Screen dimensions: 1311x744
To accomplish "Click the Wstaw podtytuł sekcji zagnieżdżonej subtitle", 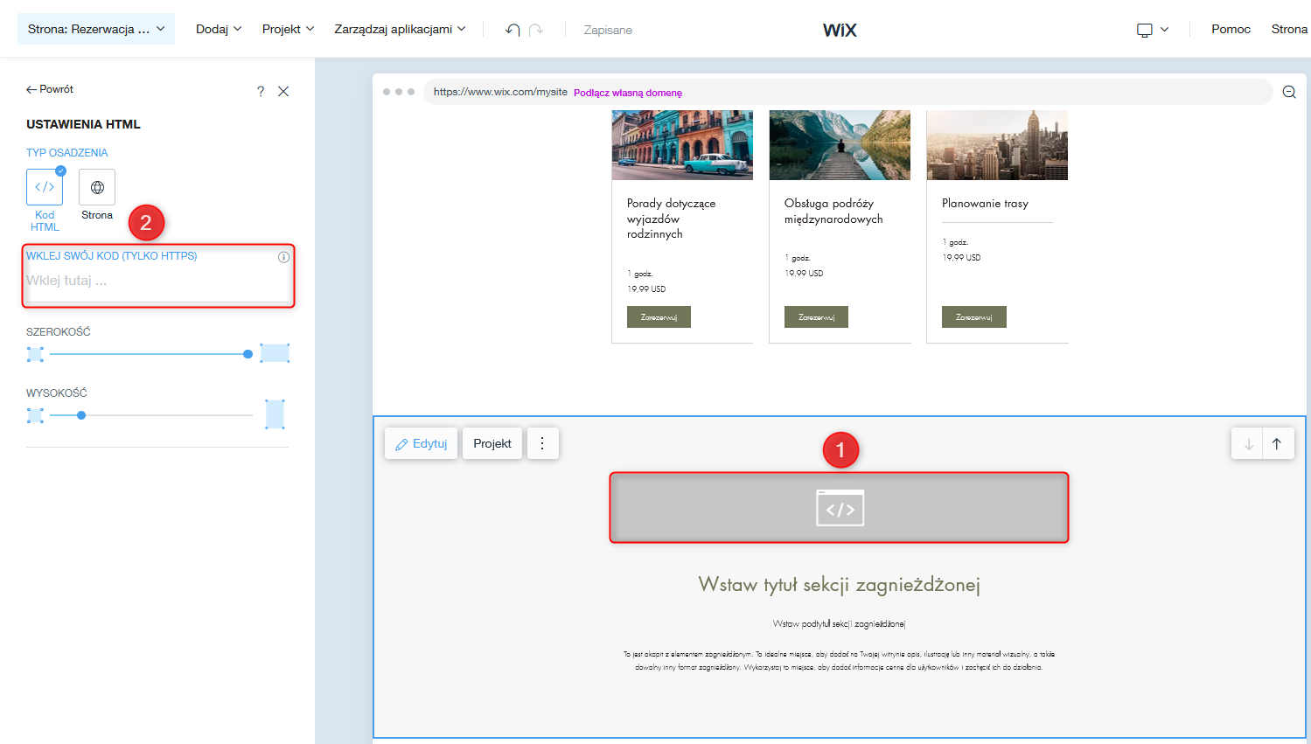I will (x=840, y=623).
